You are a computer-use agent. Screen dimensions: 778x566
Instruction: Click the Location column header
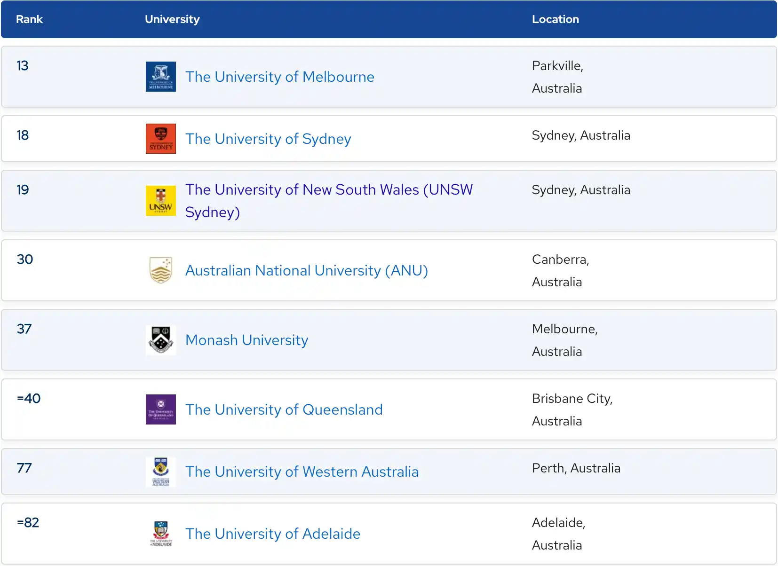coord(556,19)
